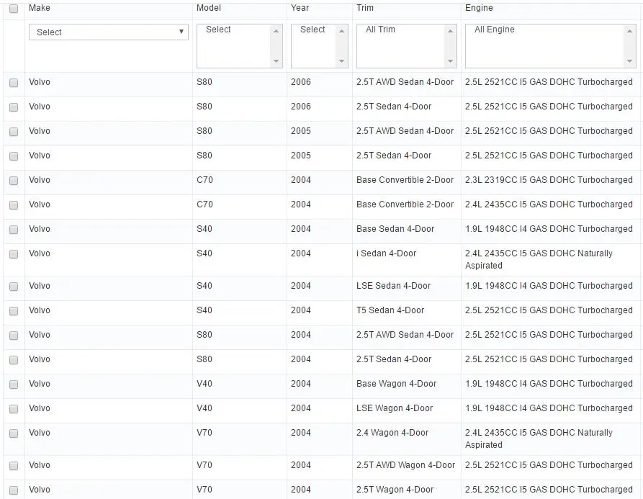The height and width of the screenshot is (499, 643).
Task: Click the Engine column header
Action: click(479, 8)
